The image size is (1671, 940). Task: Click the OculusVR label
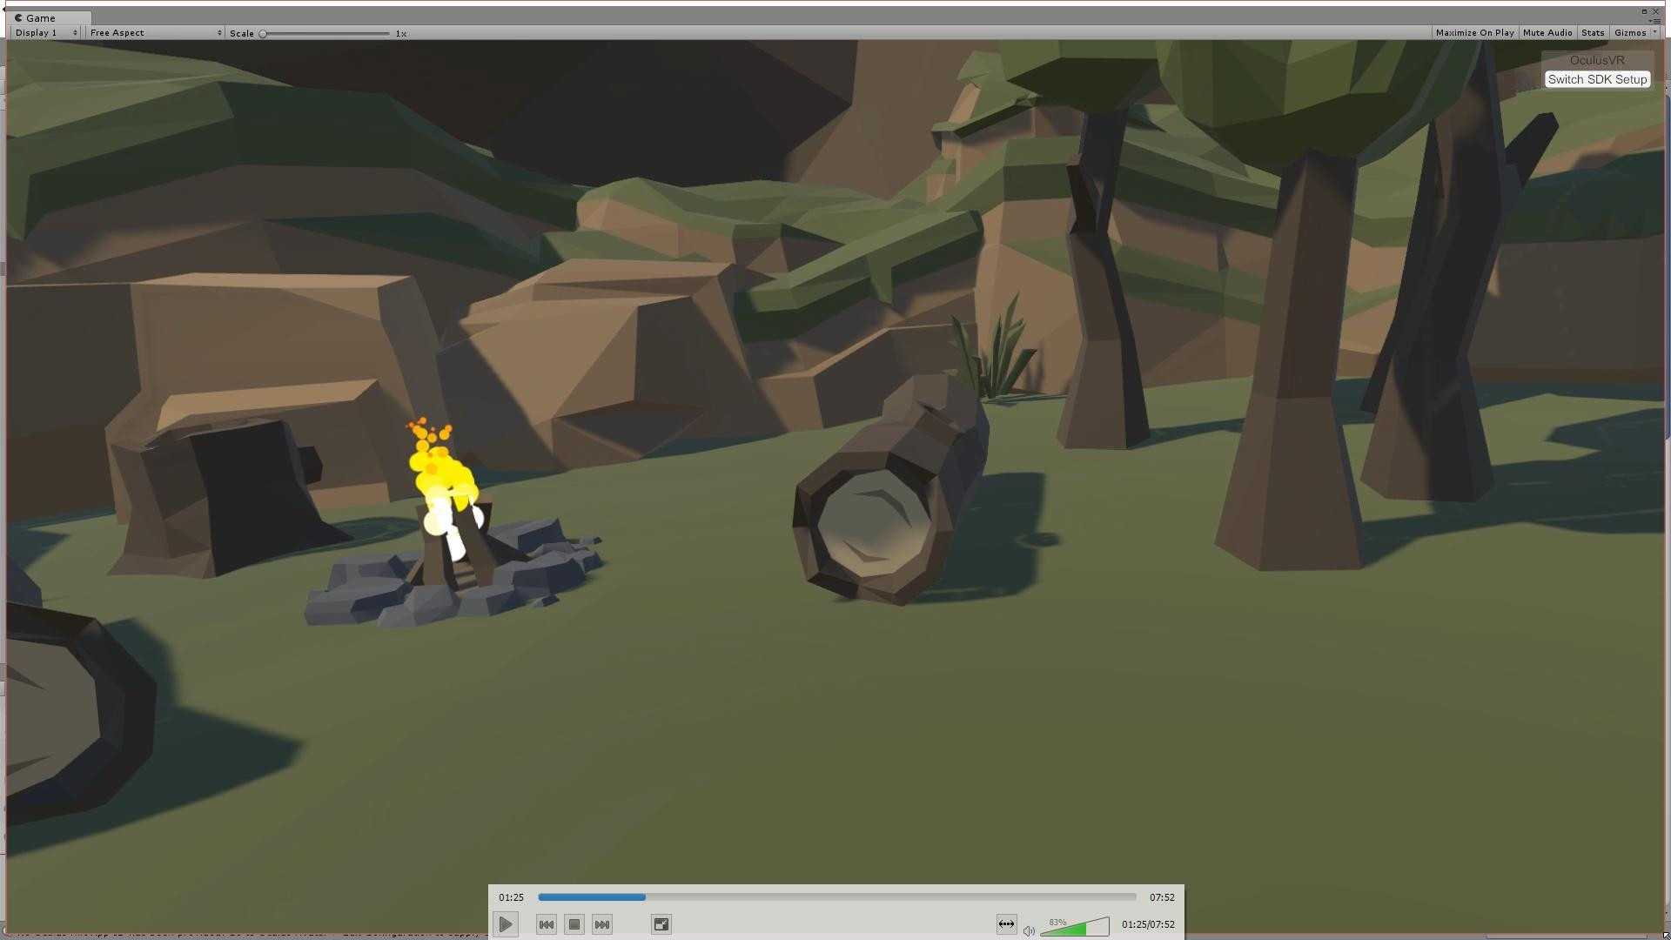[x=1597, y=60]
